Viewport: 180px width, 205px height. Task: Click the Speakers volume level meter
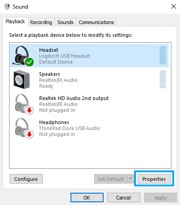click(x=163, y=80)
